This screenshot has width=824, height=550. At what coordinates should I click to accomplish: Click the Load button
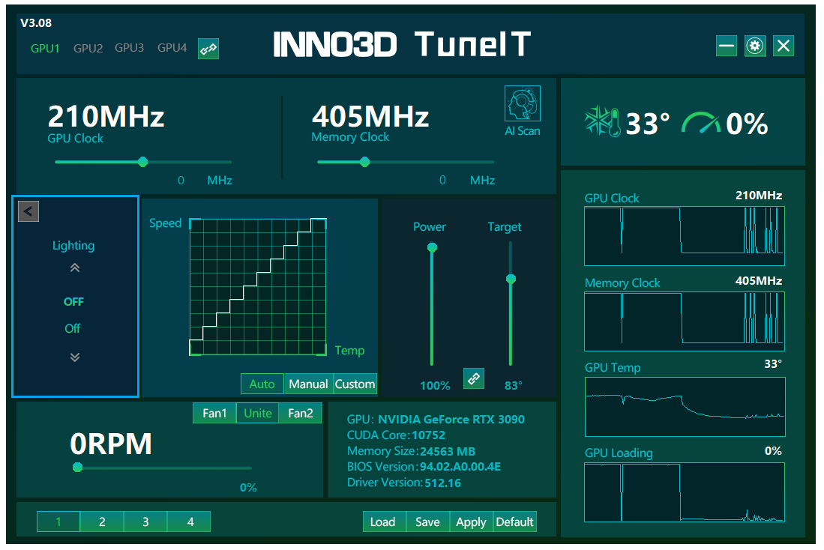pyautogui.click(x=382, y=522)
